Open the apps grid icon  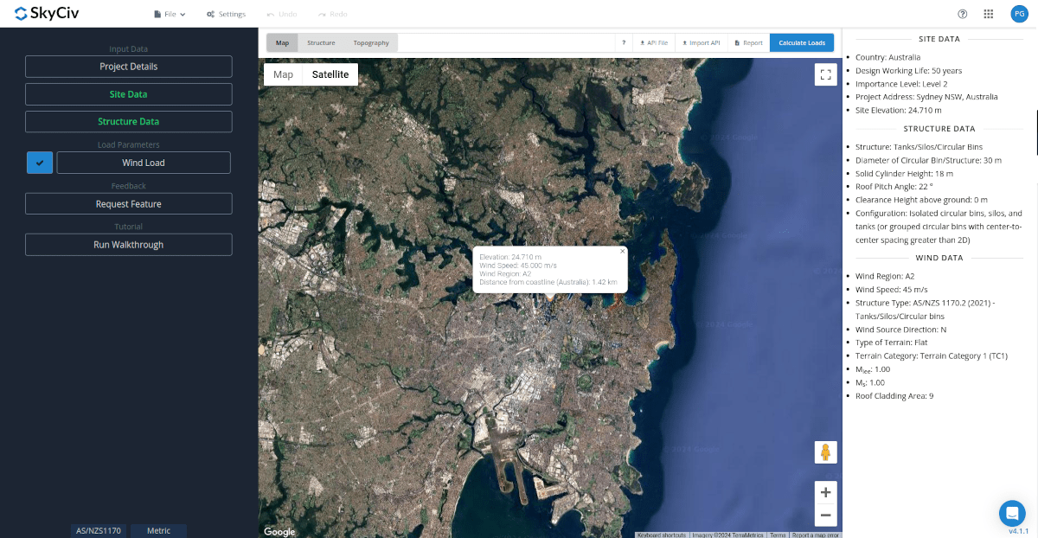989,14
